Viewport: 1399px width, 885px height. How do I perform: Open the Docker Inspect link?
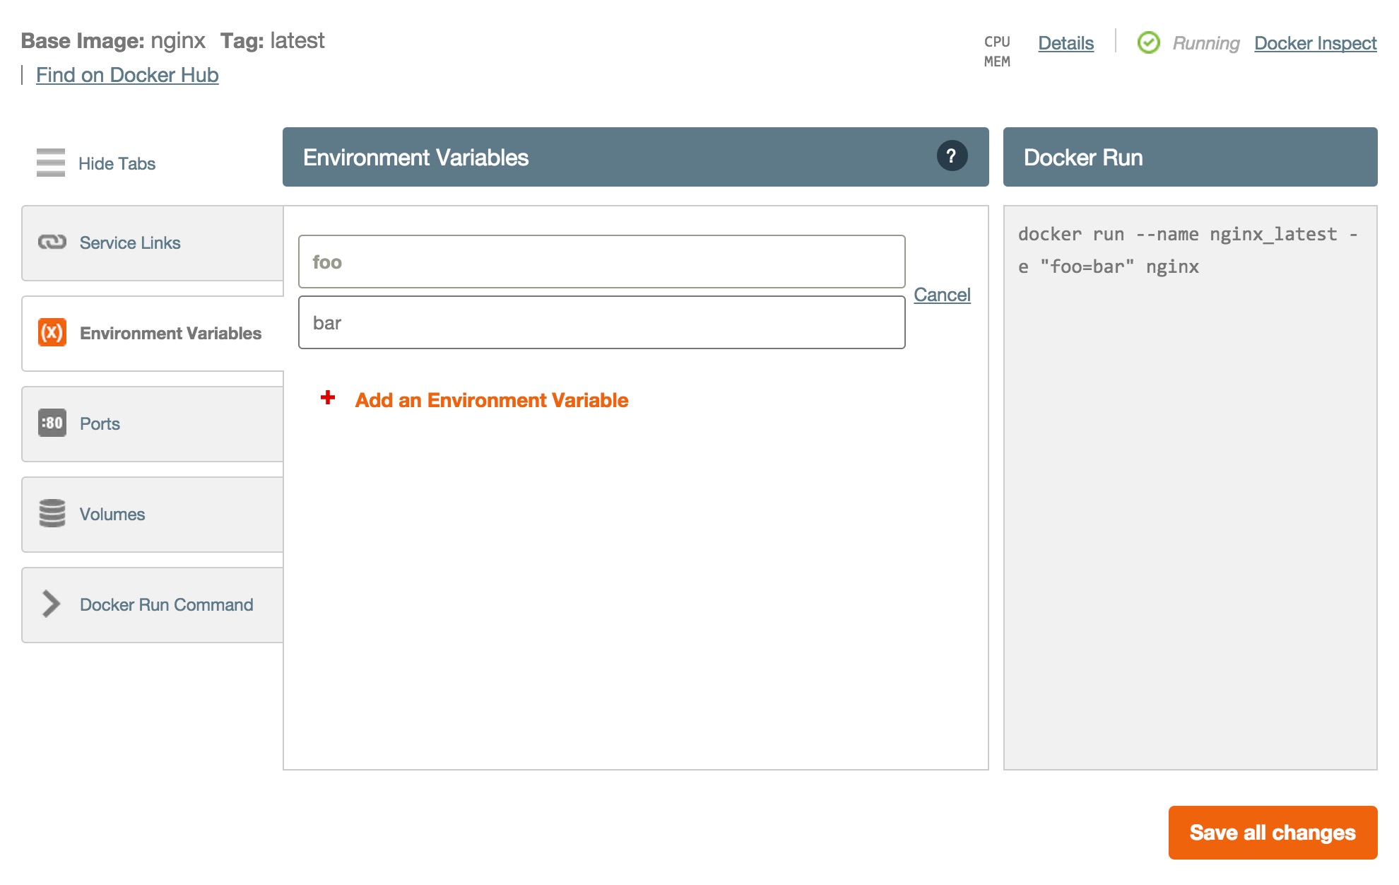tap(1315, 43)
